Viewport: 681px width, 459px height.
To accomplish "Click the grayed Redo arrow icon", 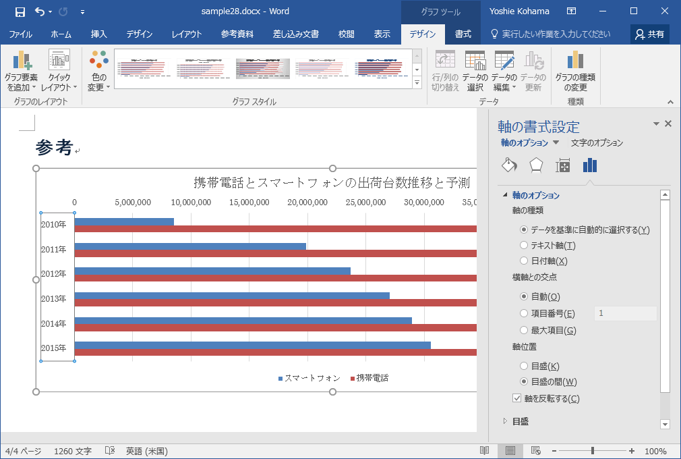I will click(x=63, y=11).
